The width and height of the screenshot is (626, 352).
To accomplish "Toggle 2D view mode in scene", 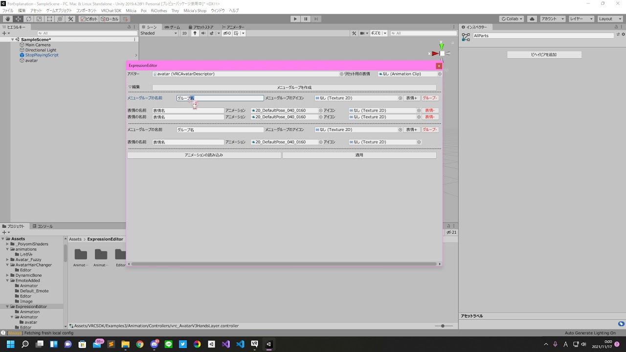I will [184, 33].
